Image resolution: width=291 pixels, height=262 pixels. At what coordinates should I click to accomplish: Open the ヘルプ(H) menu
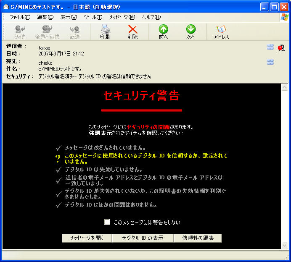point(151,17)
